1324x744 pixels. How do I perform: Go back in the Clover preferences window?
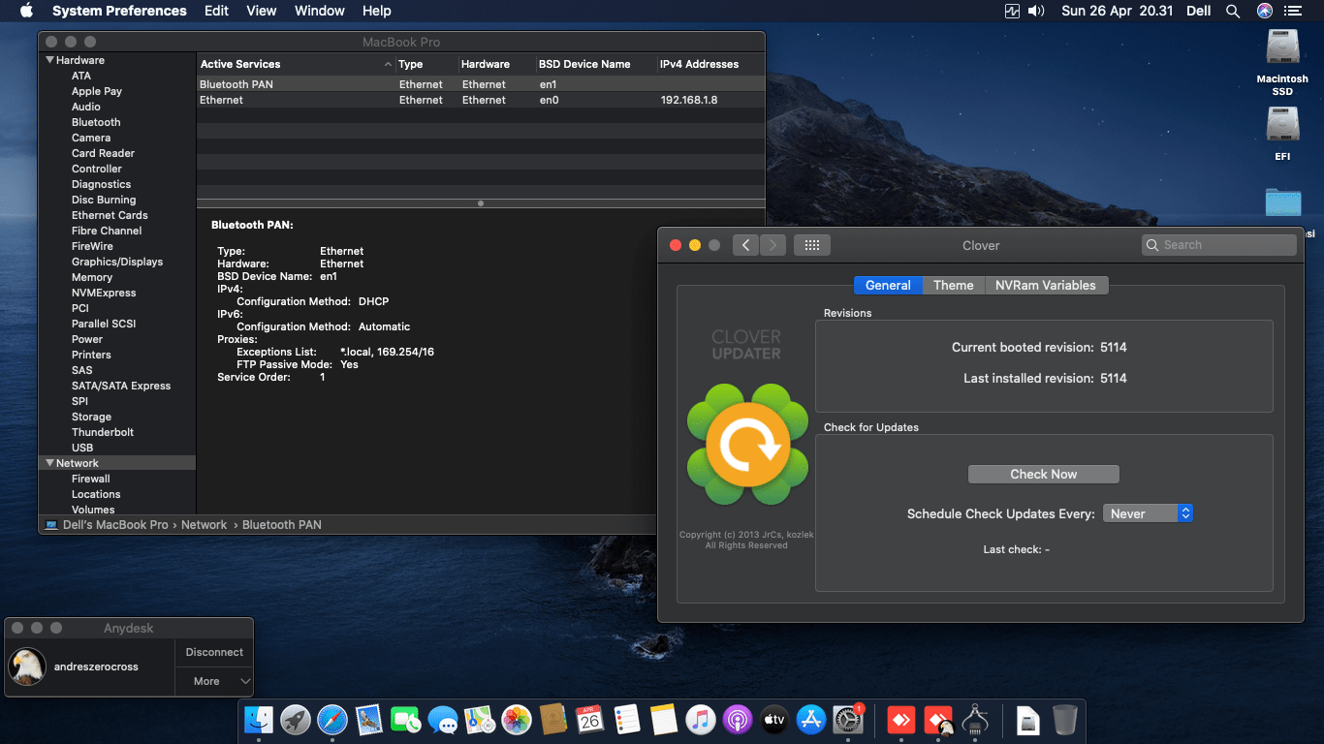click(745, 245)
